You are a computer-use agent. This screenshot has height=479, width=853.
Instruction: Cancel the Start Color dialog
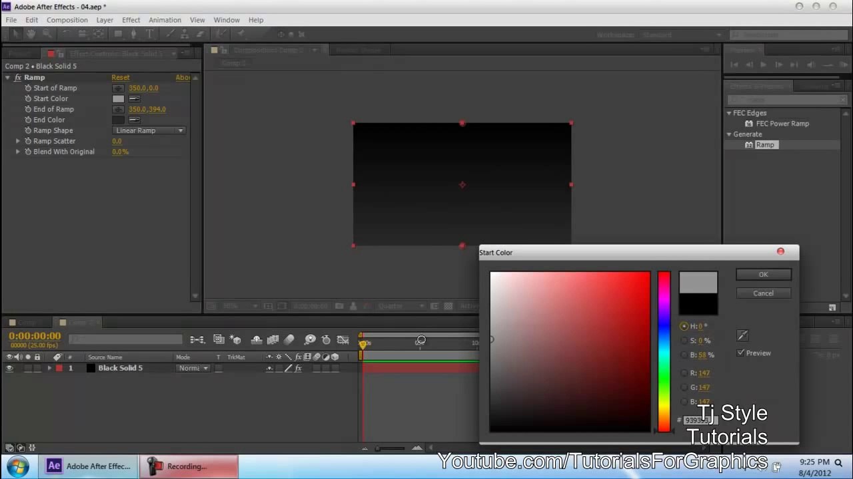click(763, 293)
